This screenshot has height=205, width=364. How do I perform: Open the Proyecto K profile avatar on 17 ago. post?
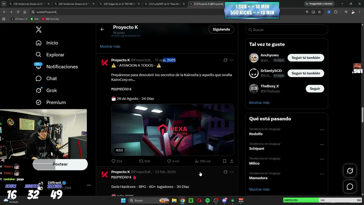point(105,63)
